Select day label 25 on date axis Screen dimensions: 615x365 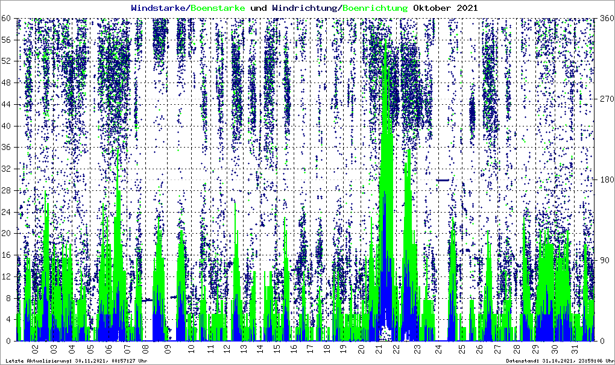tap(461, 348)
